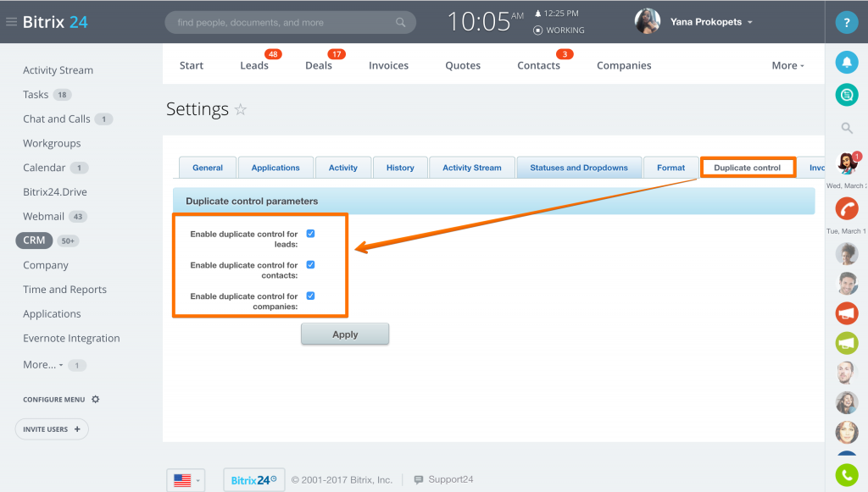
Task: Open the Contacts menu item
Action: pyautogui.click(x=538, y=65)
